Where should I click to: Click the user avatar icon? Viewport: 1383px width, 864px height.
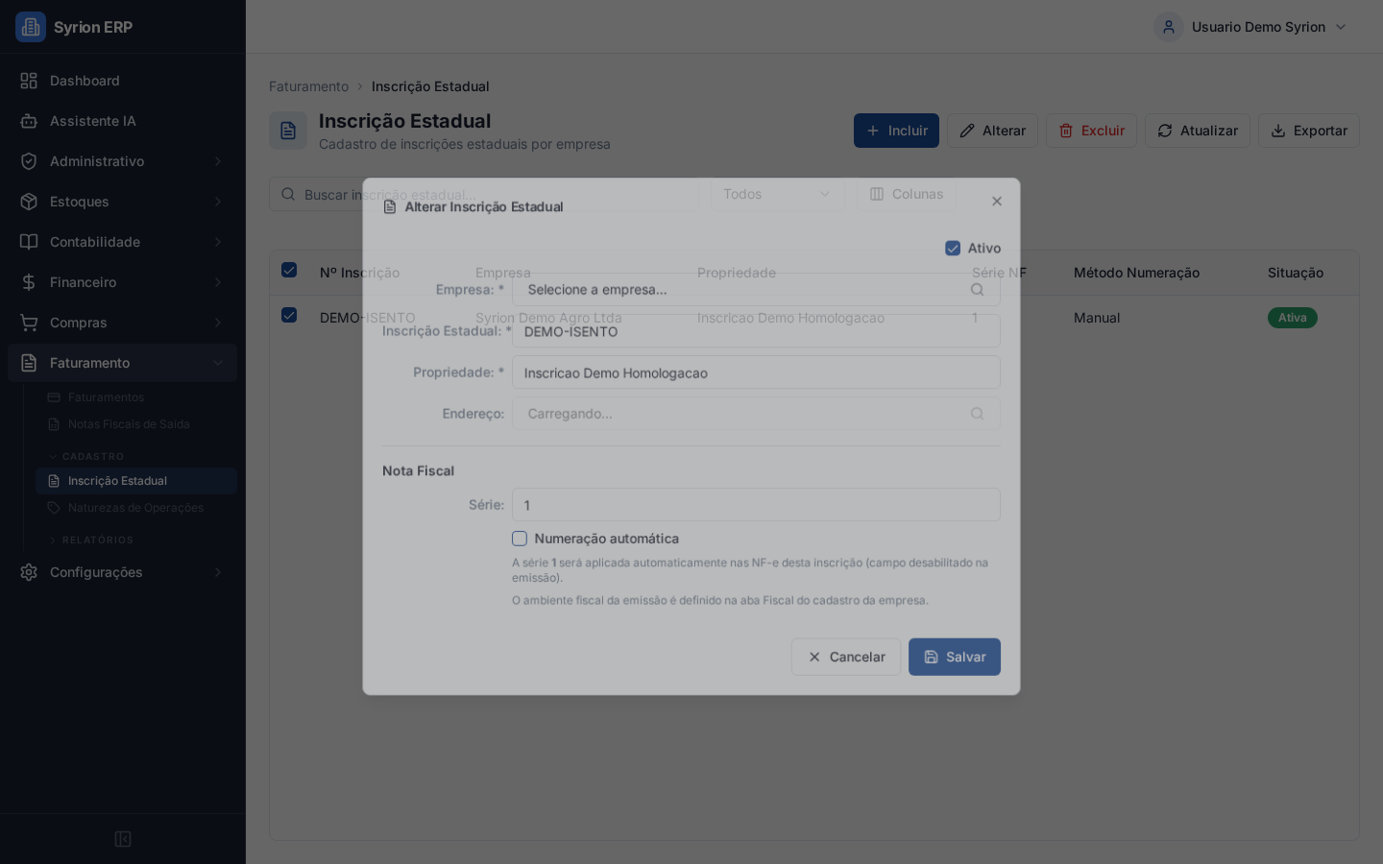1169,27
